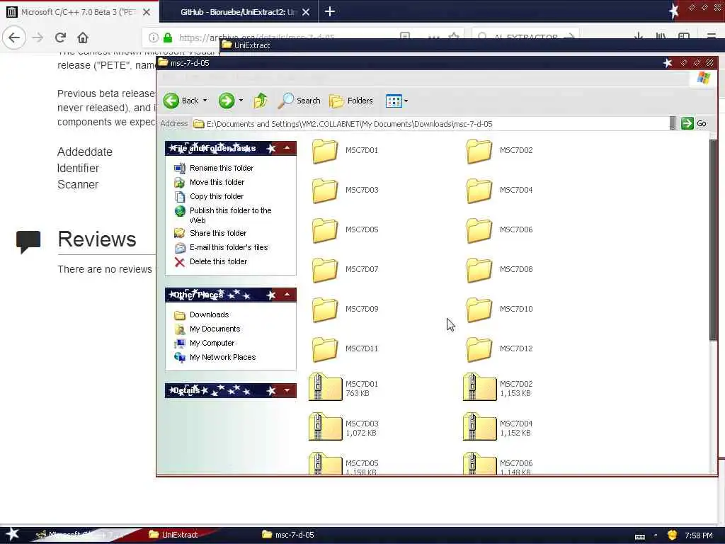
Task: Select the MSC7D06 folder icon
Action: [479, 230]
